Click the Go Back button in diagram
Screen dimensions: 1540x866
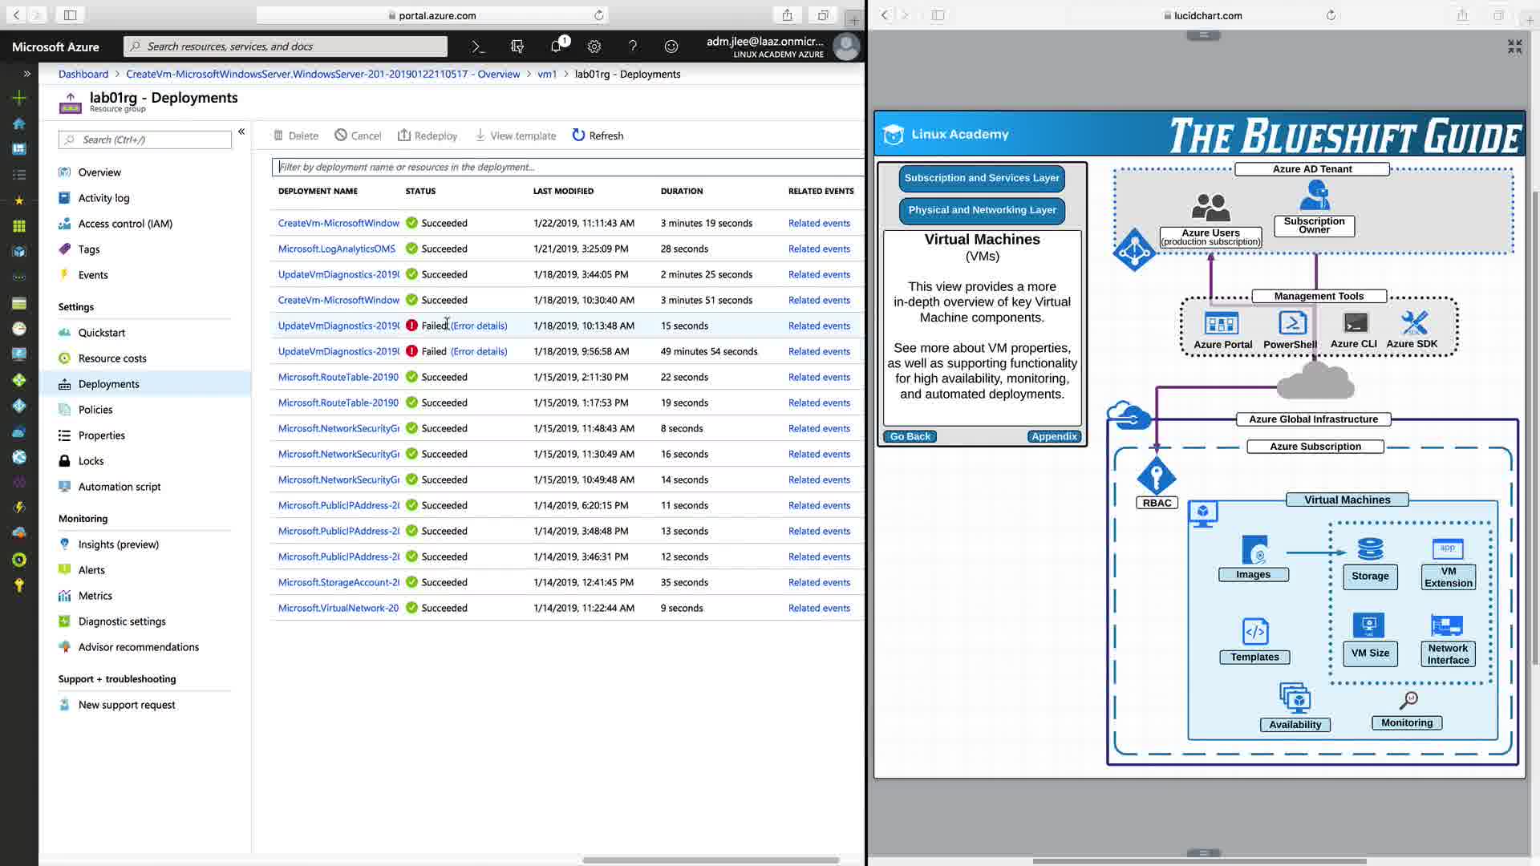[910, 436]
